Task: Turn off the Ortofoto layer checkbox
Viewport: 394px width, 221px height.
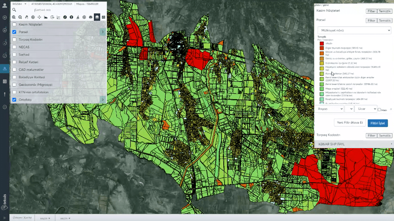Action: pos(14,99)
